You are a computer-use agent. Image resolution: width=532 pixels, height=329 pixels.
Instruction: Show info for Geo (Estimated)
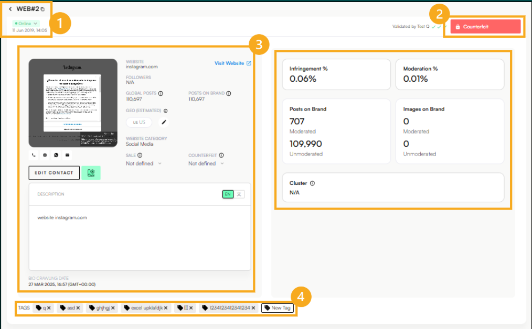pyautogui.click(x=166, y=111)
